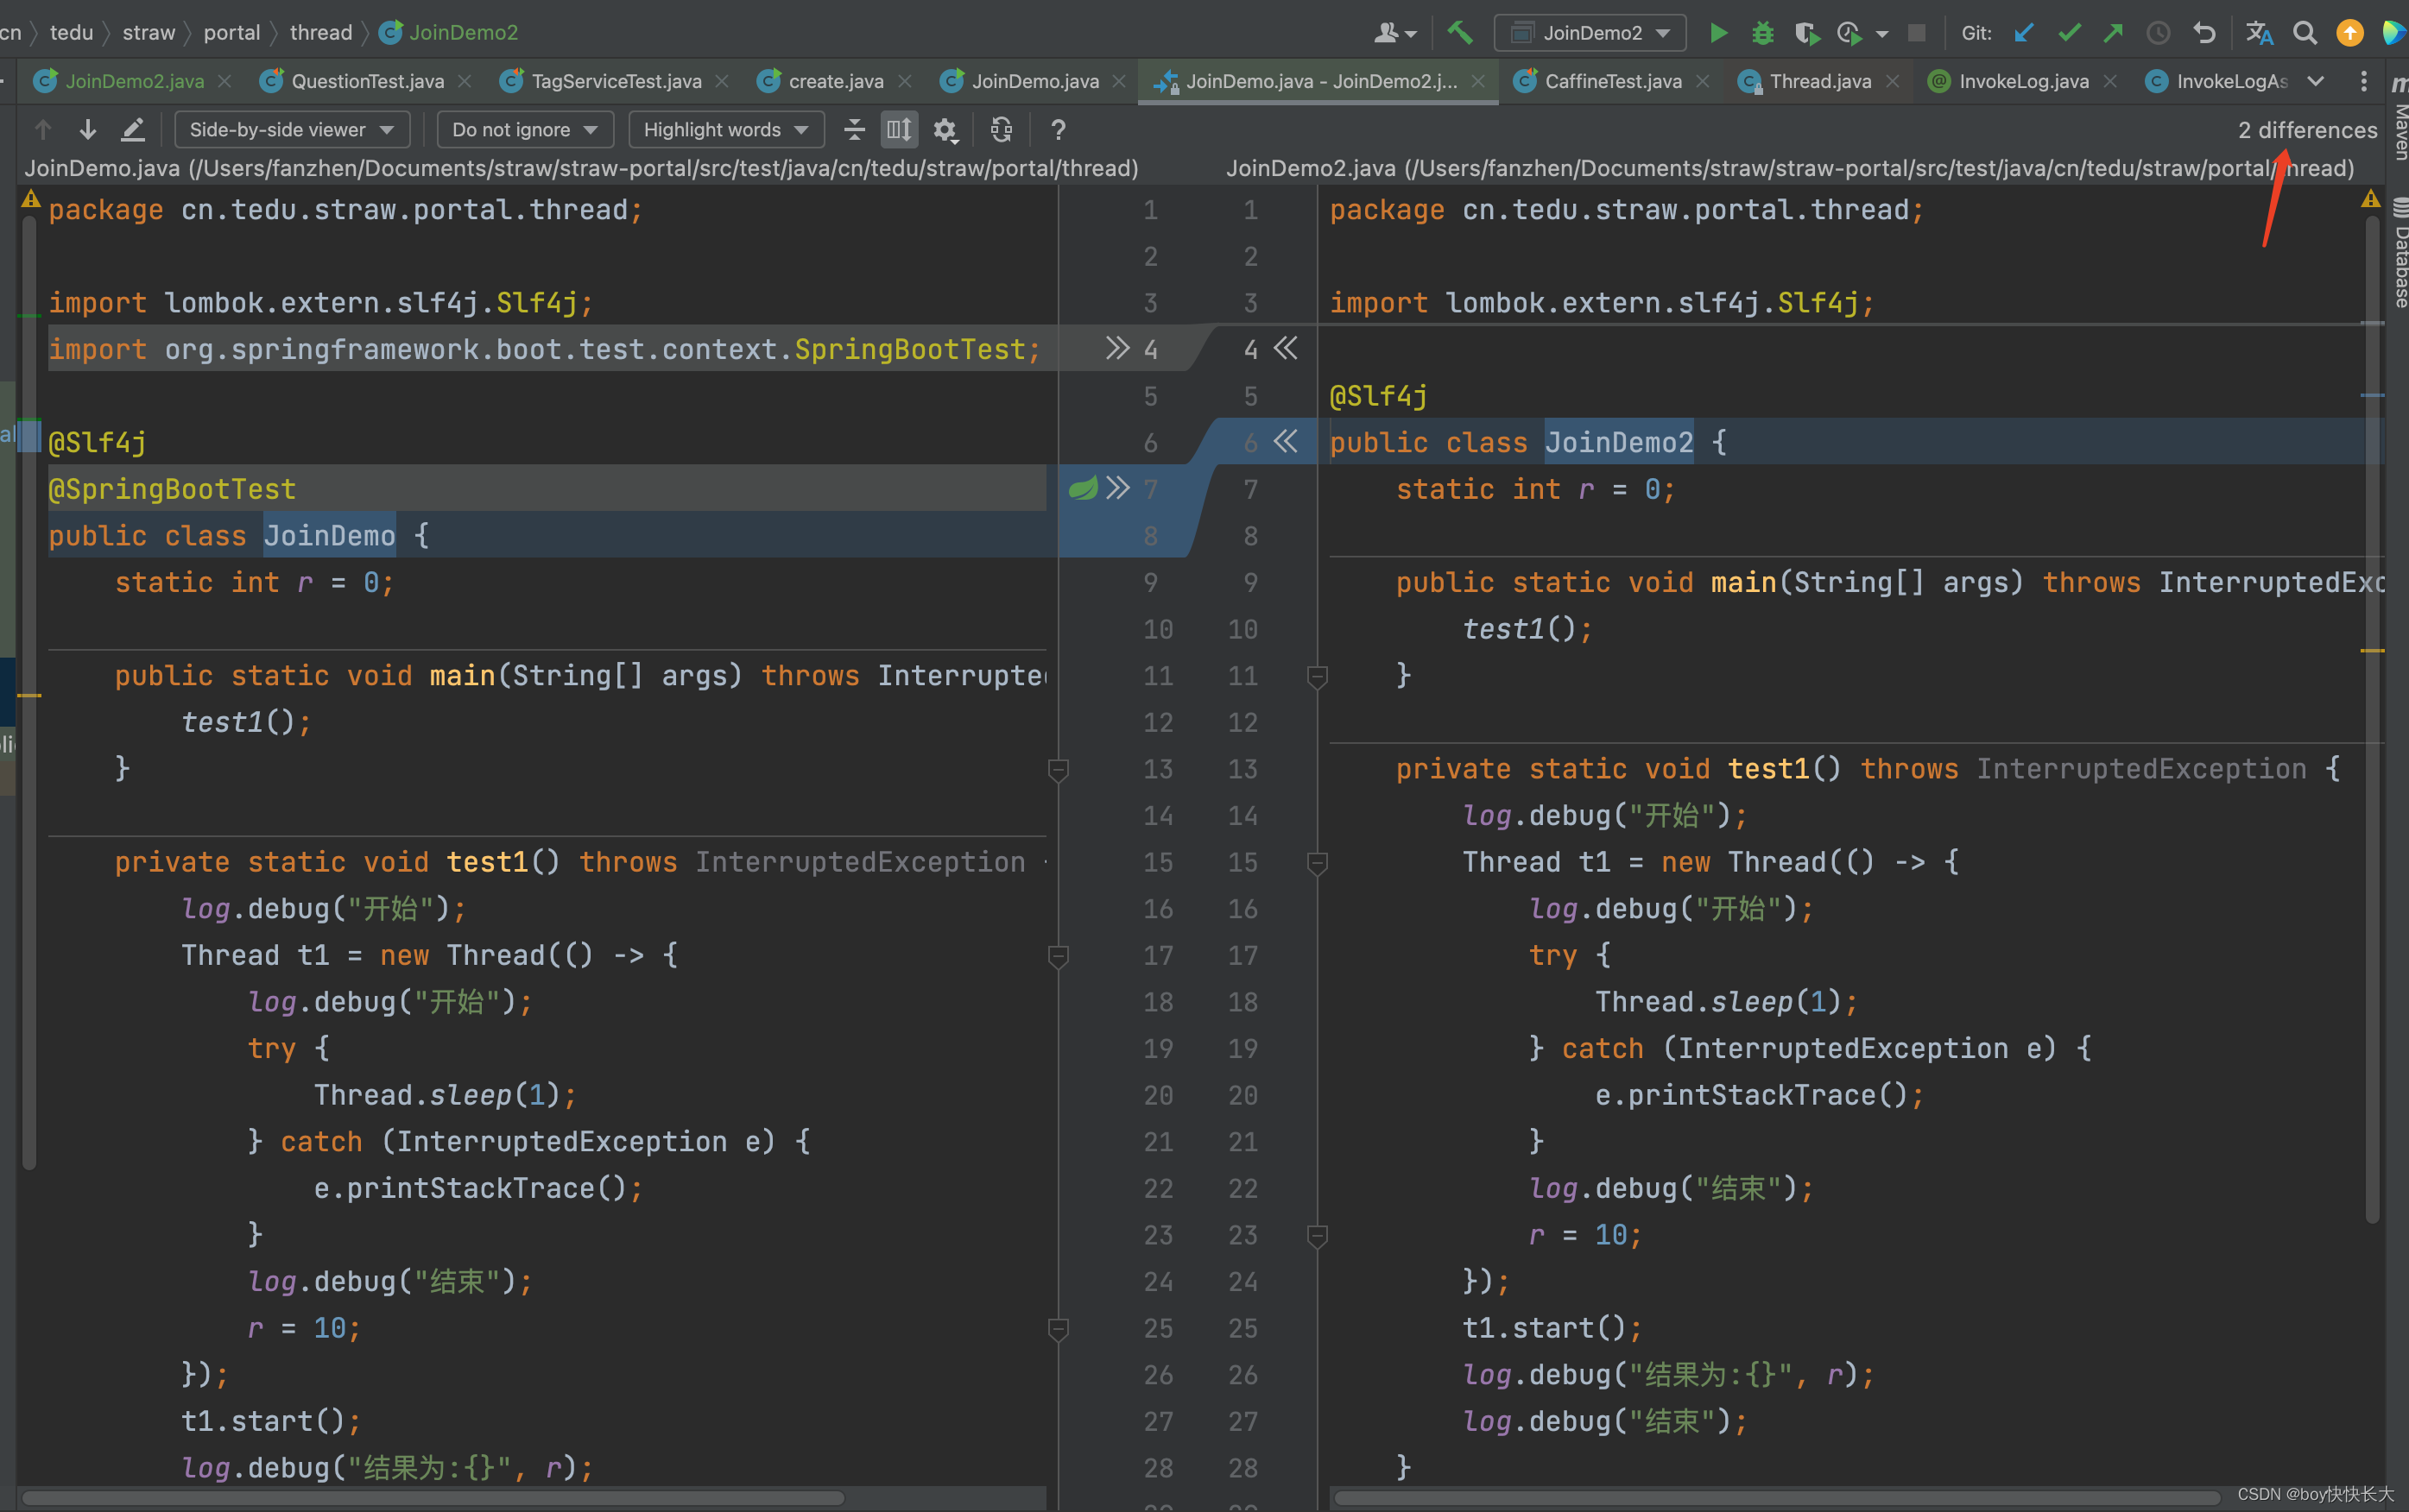This screenshot has height=1512, width=2409.
Task: Go to next difference arrow
Action: [x=88, y=129]
